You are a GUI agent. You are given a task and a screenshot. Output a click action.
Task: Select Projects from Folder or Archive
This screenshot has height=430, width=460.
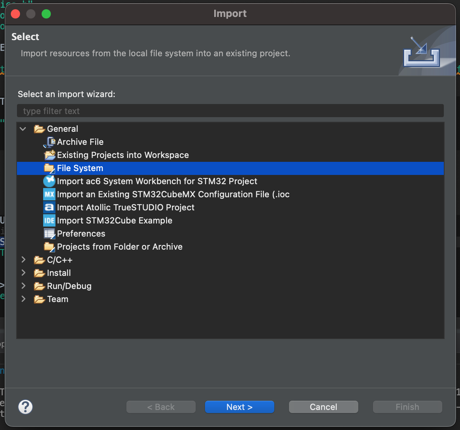(119, 247)
